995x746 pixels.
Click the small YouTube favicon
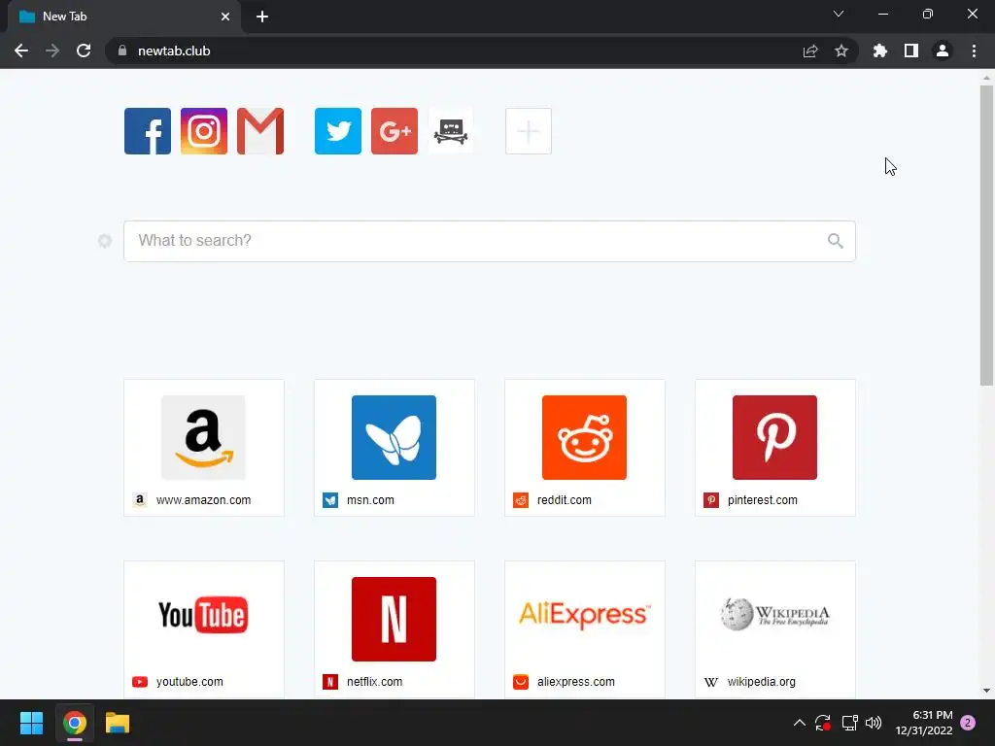click(140, 681)
